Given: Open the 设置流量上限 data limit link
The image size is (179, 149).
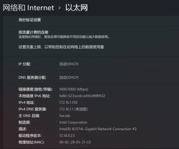Looking at the screenshot, I should (x=61, y=47).
